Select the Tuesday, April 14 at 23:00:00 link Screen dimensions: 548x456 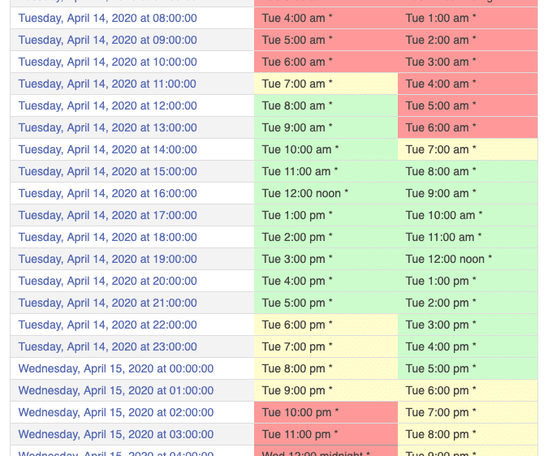click(107, 346)
